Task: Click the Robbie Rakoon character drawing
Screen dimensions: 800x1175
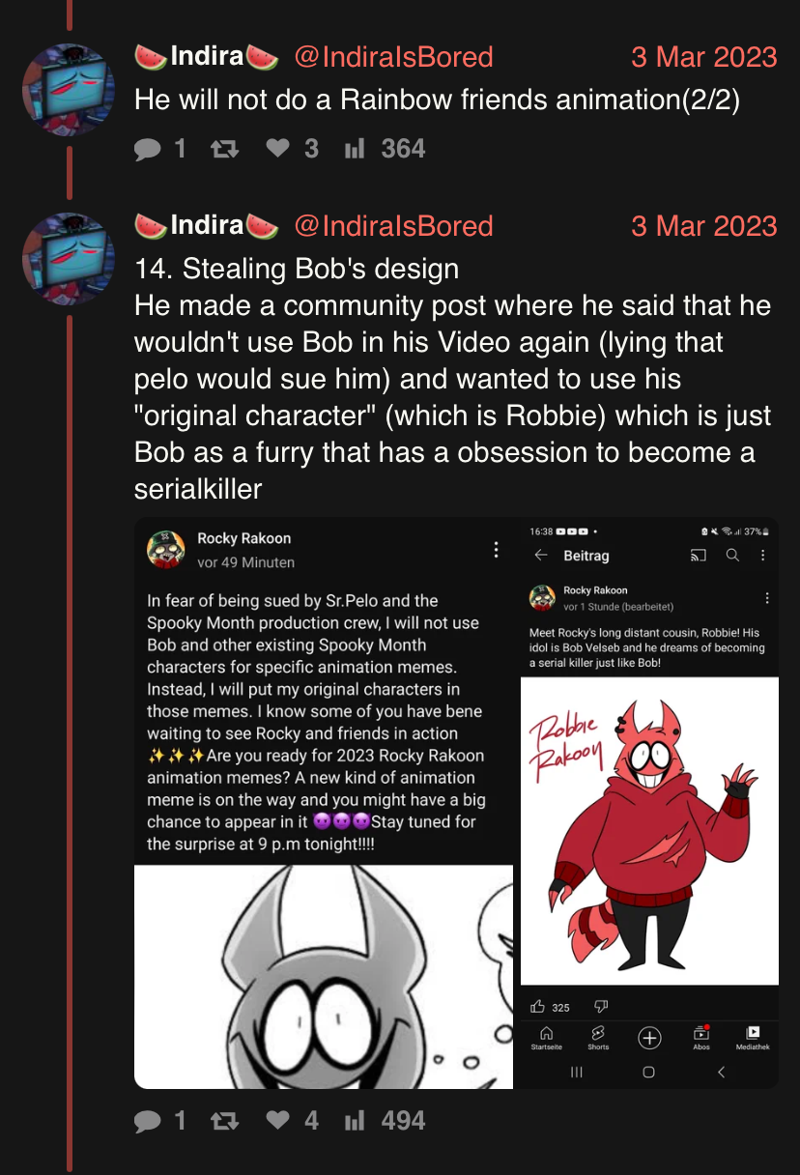Action: coord(657,831)
